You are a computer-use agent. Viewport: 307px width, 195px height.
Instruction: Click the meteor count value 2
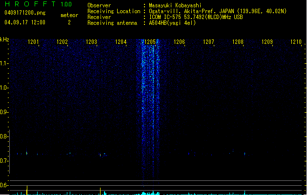click(69, 22)
